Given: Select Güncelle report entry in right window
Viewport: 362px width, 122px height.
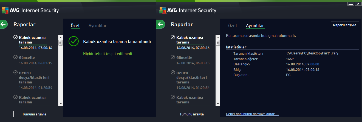Looking at the screenshot, I should point(189,60).
